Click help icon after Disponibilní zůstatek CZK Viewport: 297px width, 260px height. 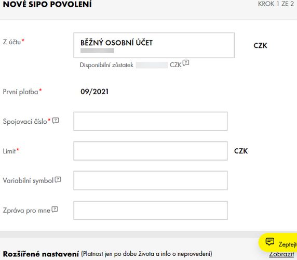click(186, 62)
